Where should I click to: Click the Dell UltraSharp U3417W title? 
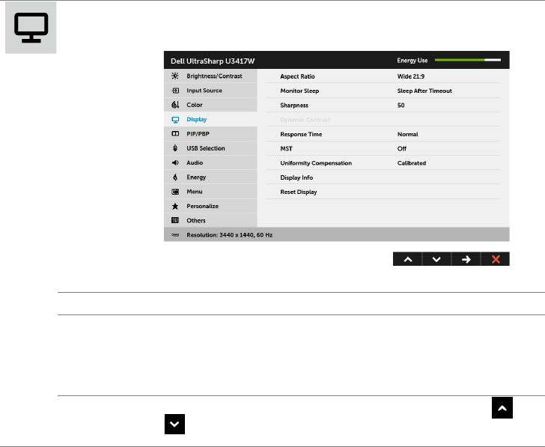click(213, 61)
